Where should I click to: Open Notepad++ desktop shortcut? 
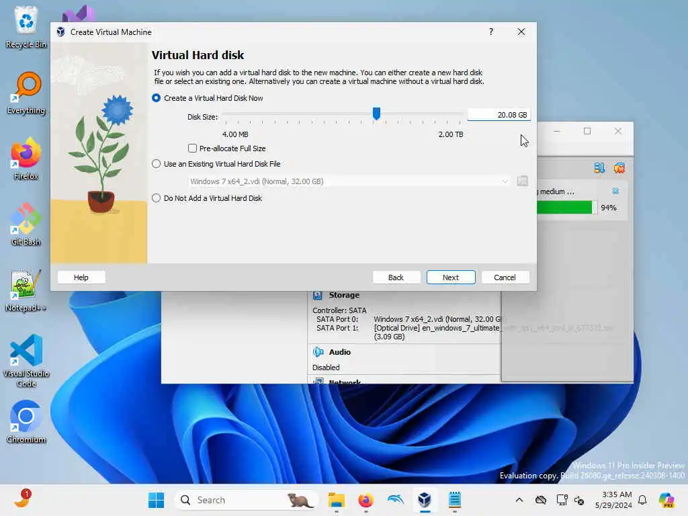tap(26, 290)
